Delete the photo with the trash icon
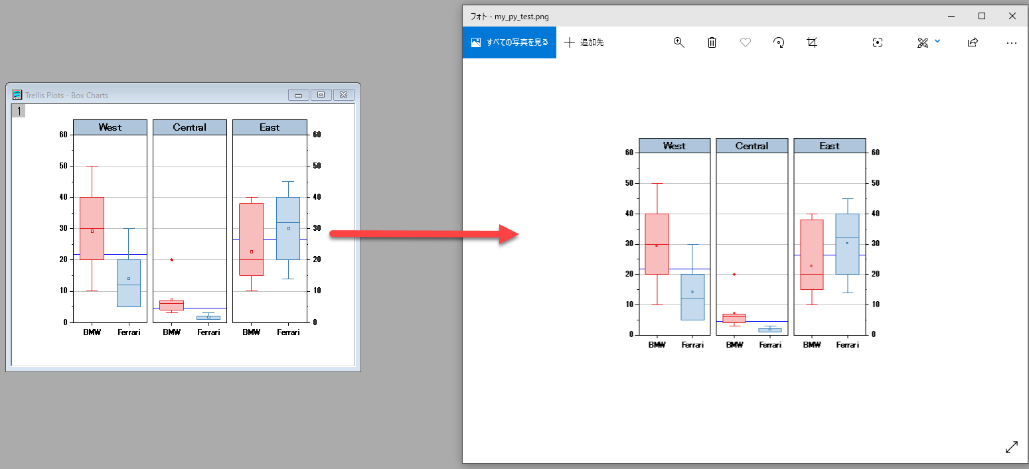The width and height of the screenshot is (1029, 469). [x=712, y=42]
